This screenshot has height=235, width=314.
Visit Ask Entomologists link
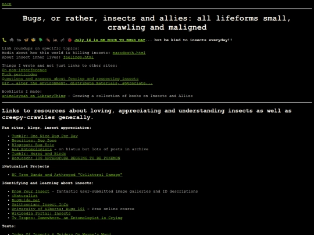click(31, 149)
